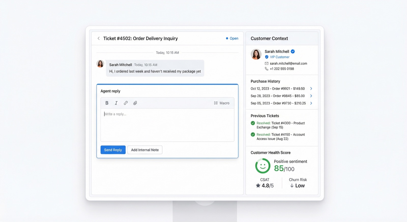Apply italic formatting in the reply toolbar
This screenshot has height=222, width=407.
tap(116, 103)
